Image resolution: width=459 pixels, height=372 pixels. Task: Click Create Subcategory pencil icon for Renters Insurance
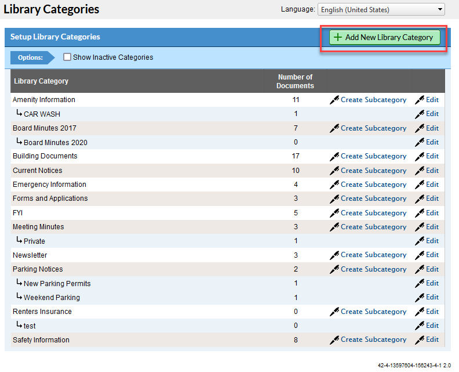tap(334, 312)
